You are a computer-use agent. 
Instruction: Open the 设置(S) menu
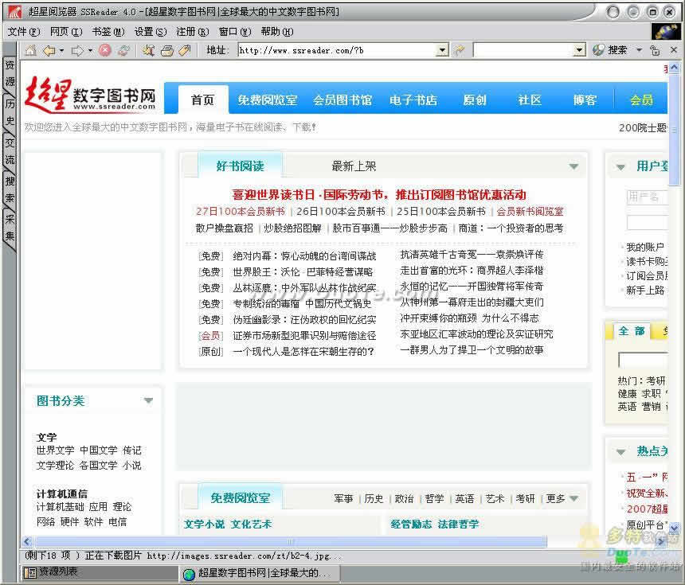(x=151, y=32)
